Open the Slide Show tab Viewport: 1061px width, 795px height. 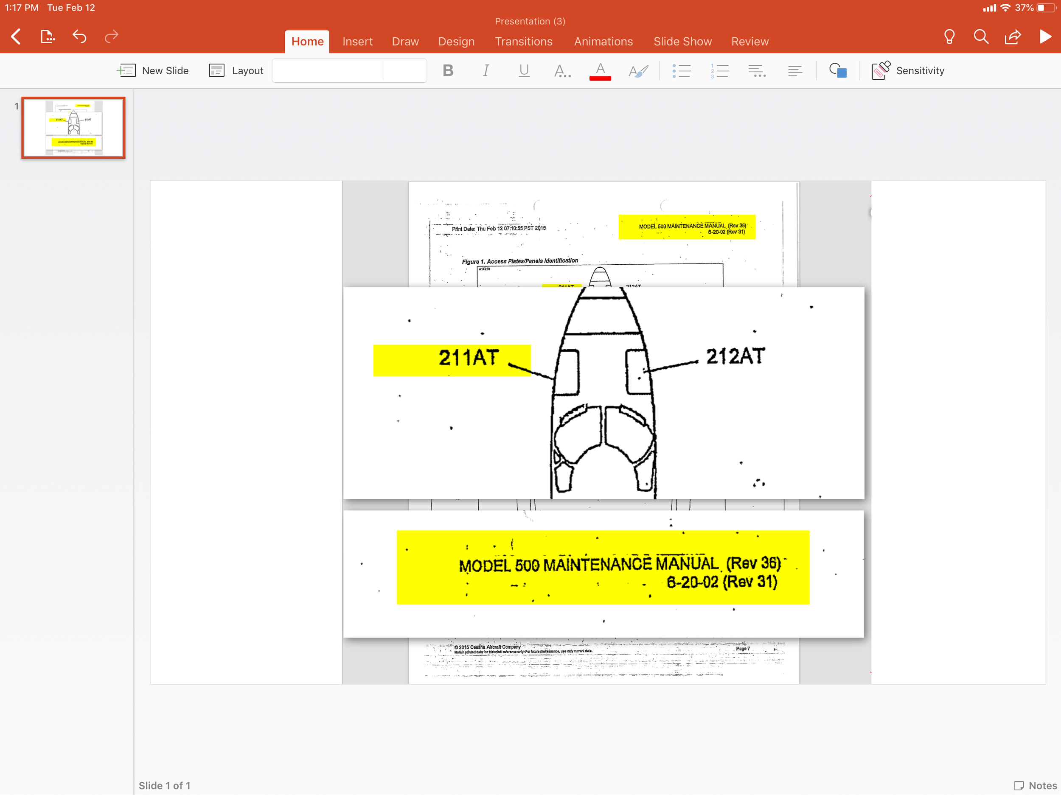[x=682, y=42]
